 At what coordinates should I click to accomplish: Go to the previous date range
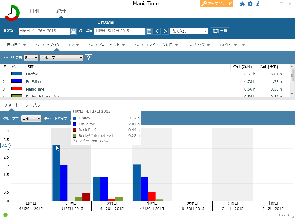157,31
